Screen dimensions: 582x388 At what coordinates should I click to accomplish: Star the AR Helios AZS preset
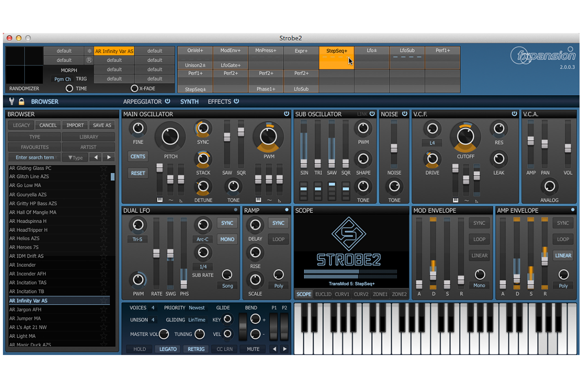[103, 239]
